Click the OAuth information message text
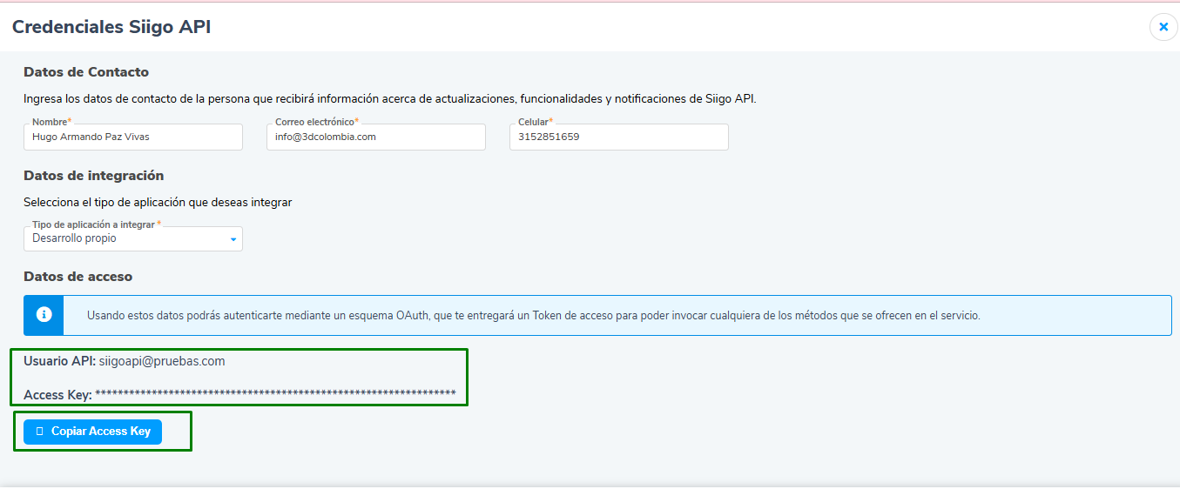This screenshot has width=1180, height=489. 534,315
